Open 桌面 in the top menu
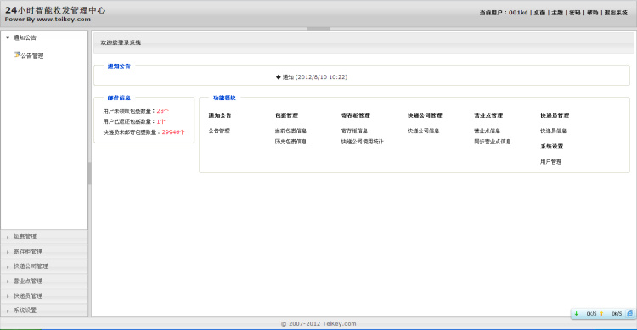Viewport: 637px width, 330px height. (x=539, y=13)
